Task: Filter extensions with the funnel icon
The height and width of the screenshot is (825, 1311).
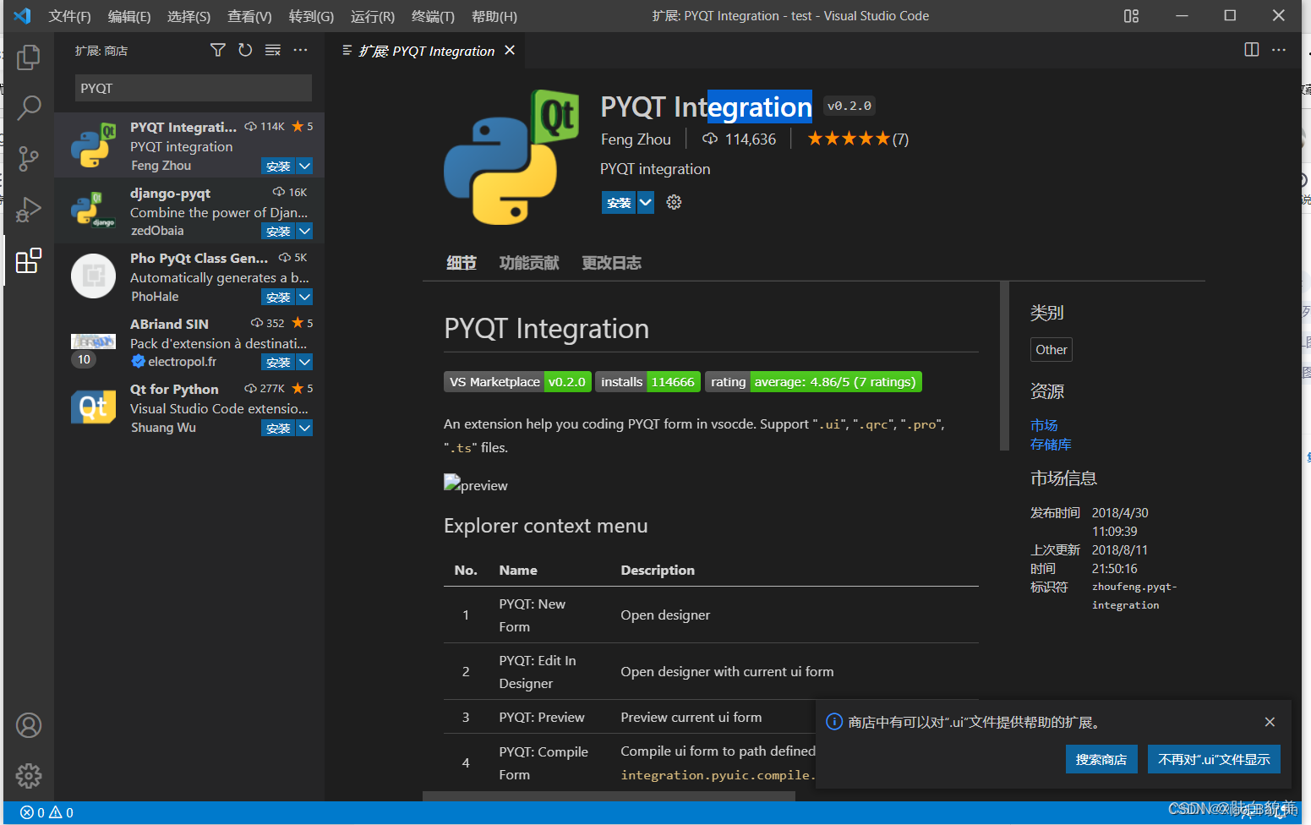Action: [x=218, y=51]
